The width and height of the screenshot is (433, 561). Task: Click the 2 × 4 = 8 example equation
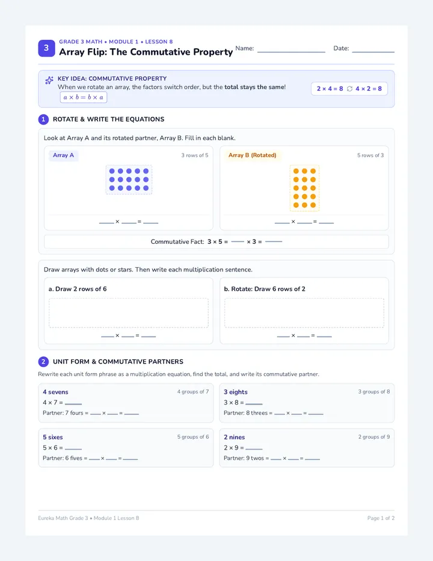tap(330, 88)
